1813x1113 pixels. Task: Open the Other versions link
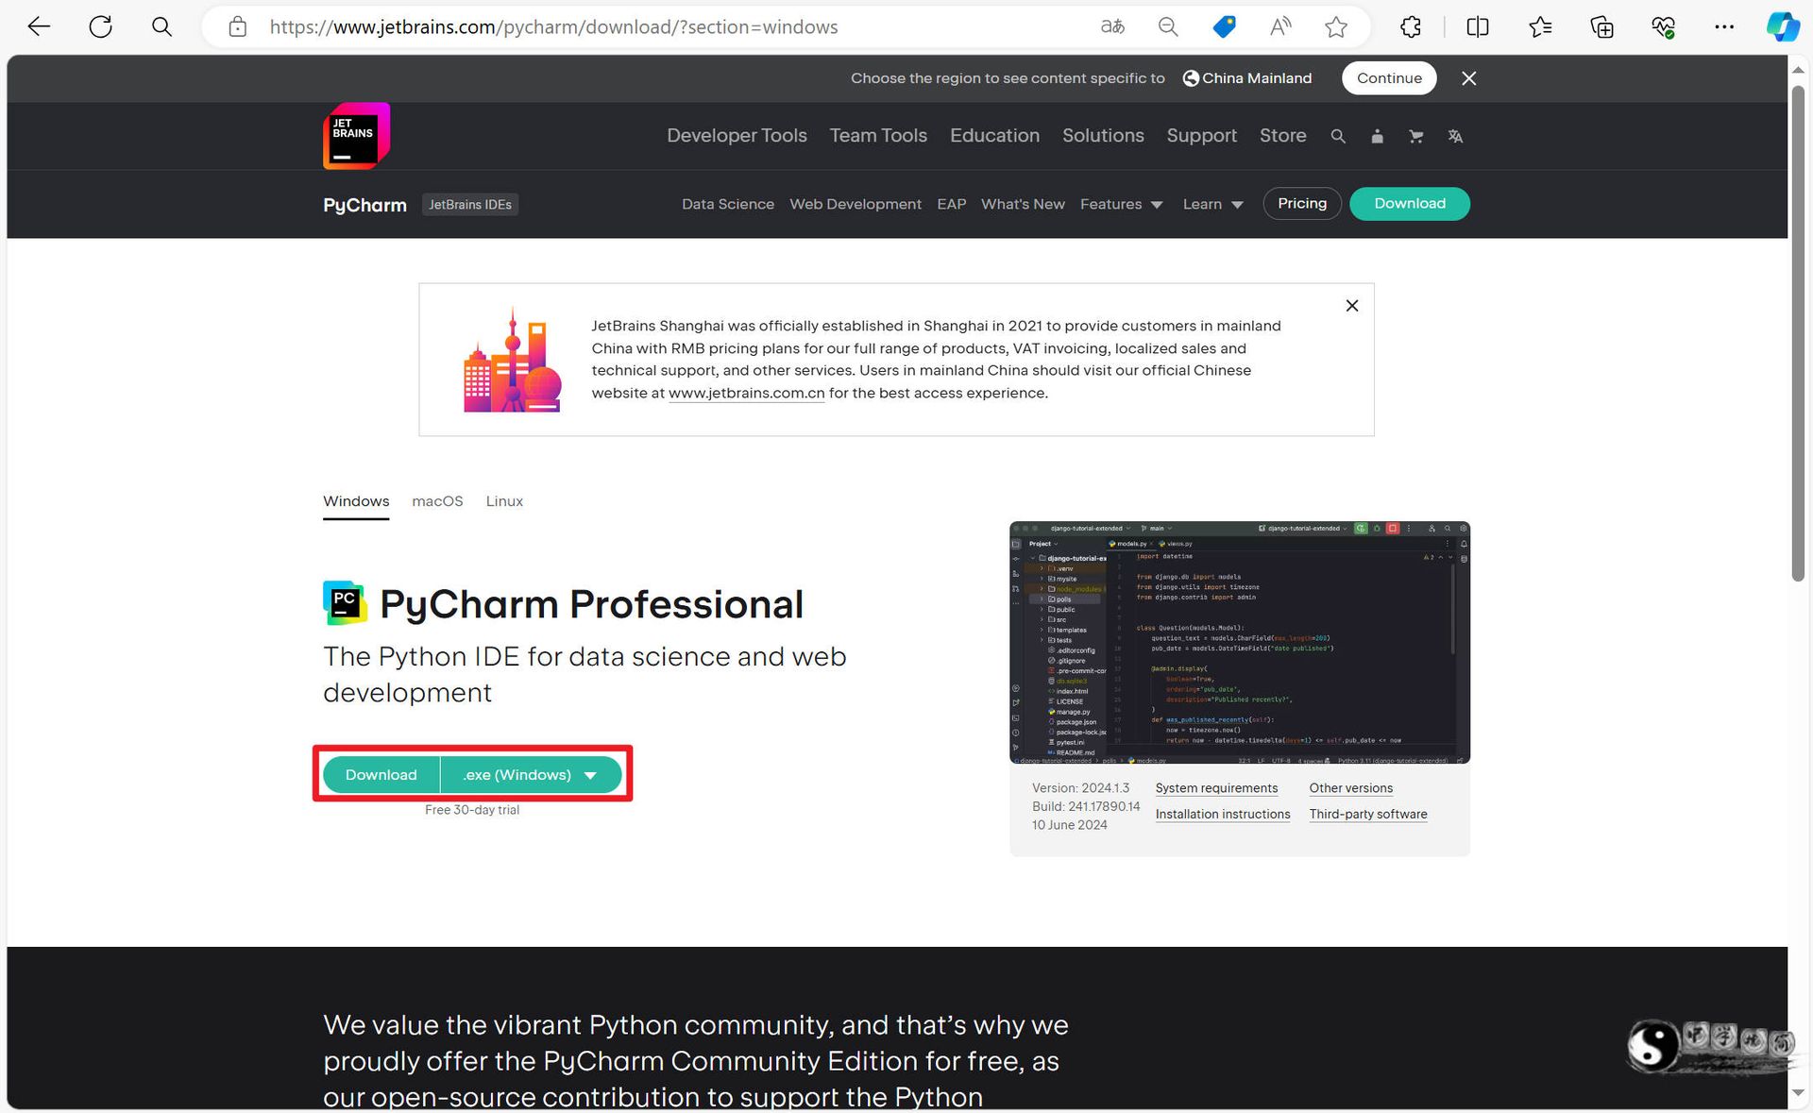(x=1350, y=788)
